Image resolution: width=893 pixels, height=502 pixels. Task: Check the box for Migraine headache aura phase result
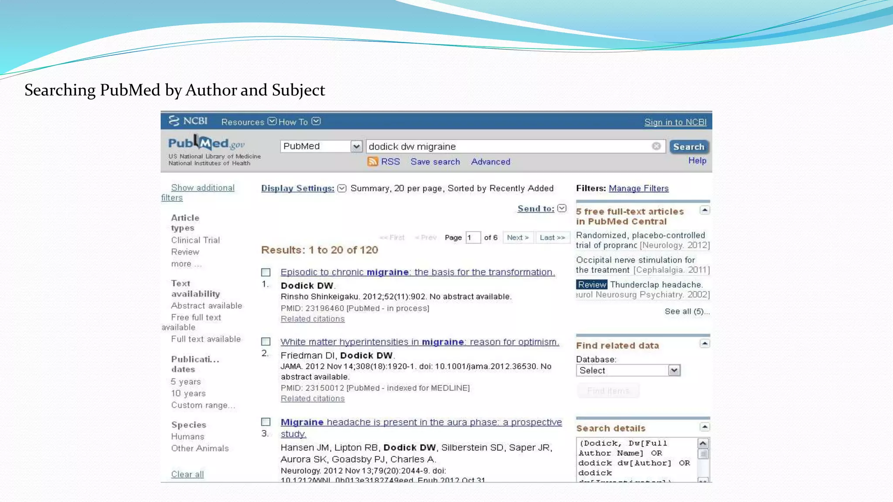point(266,422)
